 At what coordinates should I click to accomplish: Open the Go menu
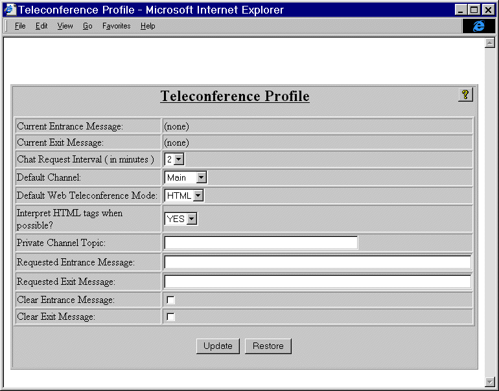point(87,26)
